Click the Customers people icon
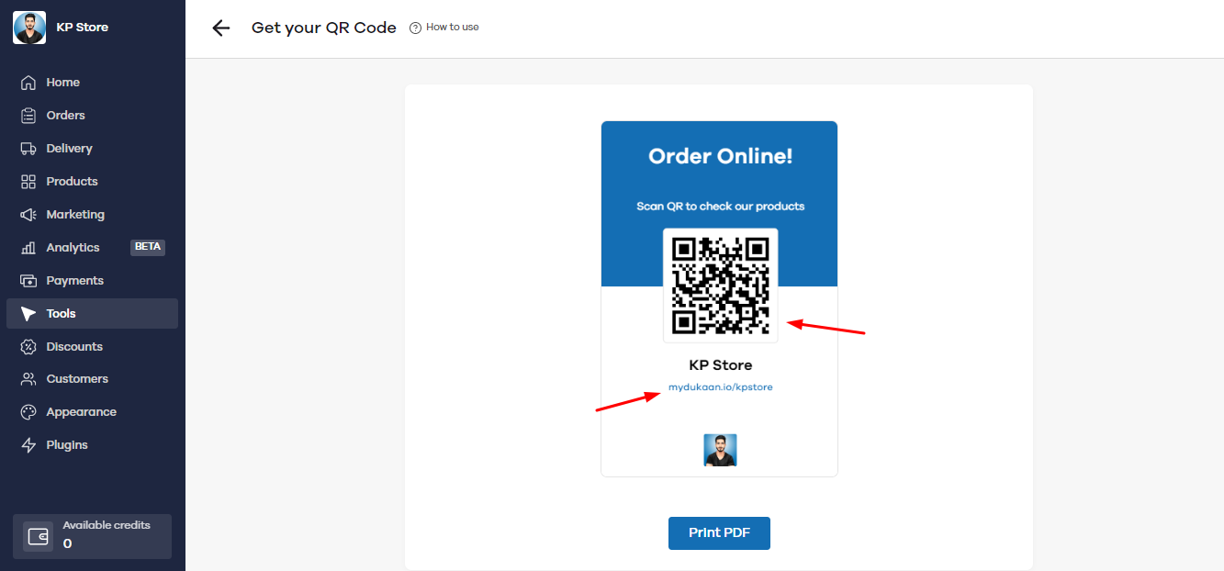This screenshot has width=1224, height=571. coord(28,379)
